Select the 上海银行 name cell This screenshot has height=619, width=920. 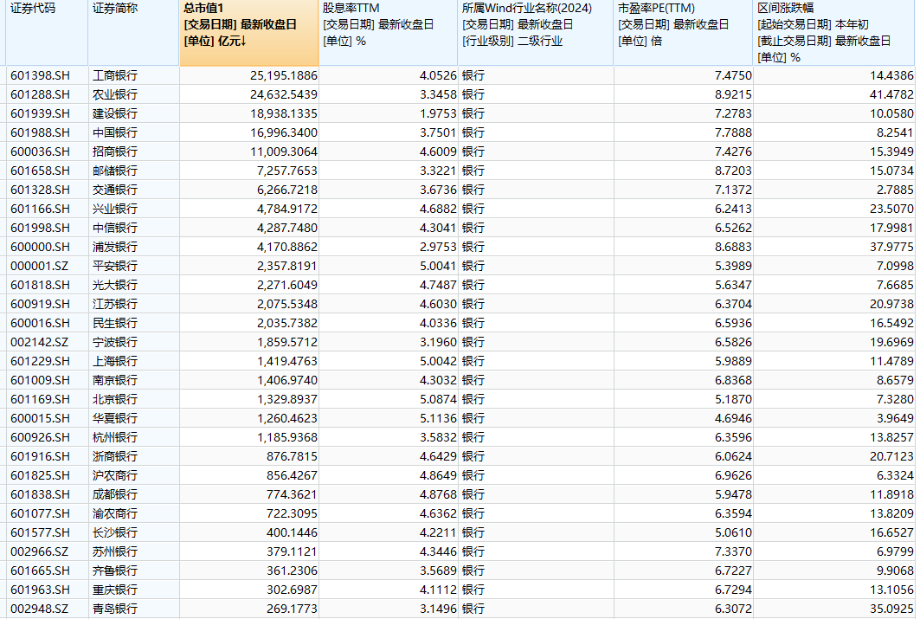tap(115, 361)
